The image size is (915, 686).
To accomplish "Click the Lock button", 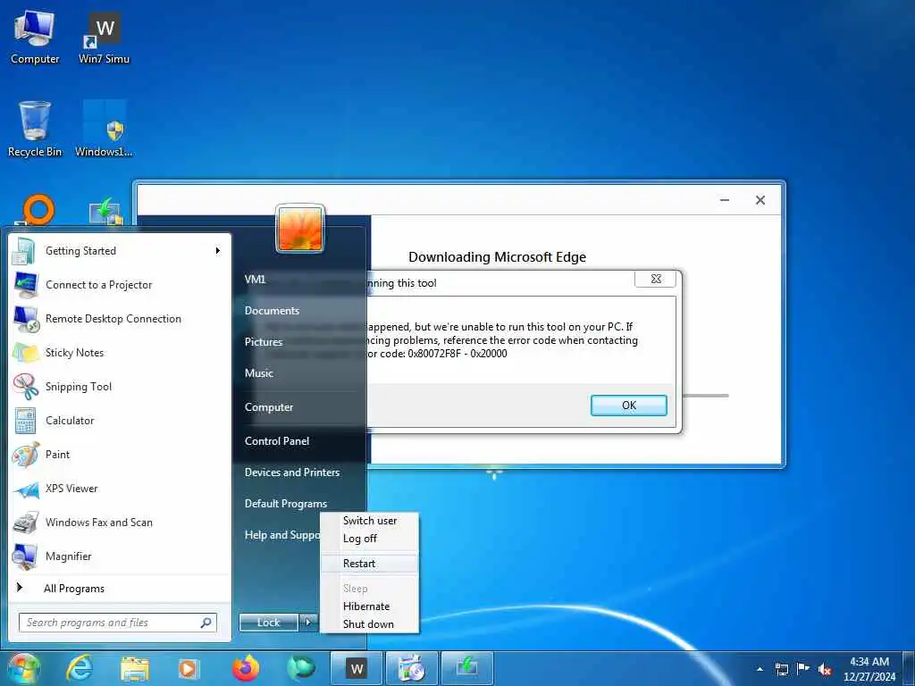I will coord(268,623).
